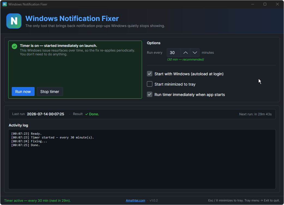Click the Run every minutes field
Viewport: 284px width, 205px height.
pyautogui.click(x=174, y=53)
